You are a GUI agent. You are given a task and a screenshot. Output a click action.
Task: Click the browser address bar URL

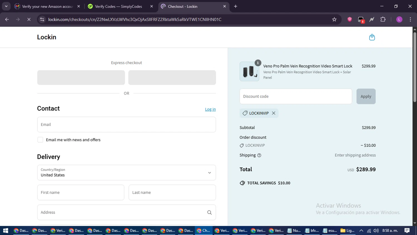point(135,19)
